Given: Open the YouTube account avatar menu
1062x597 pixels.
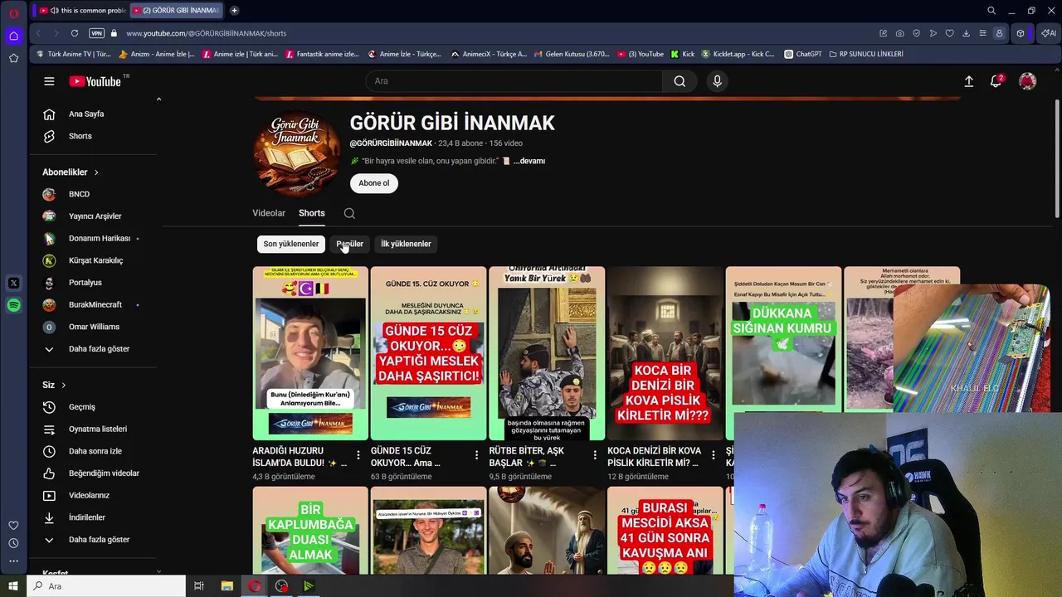Looking at the screenshot, I should [1027, 81].
